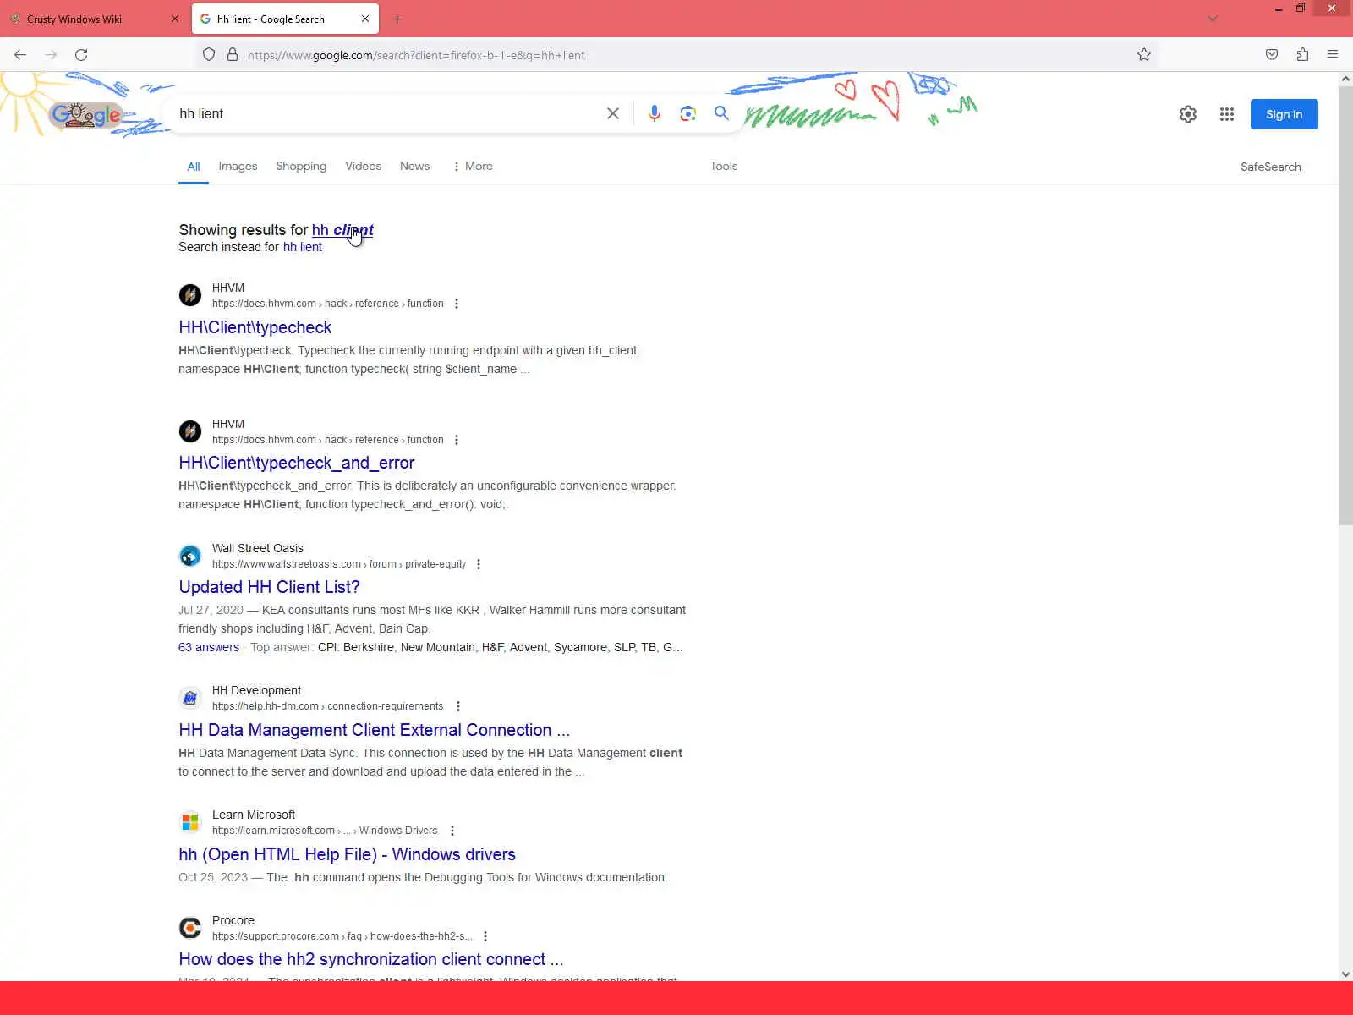1353x1015 pixels.
Task: Open a new browser tab
Action: (x=397, y=19)
